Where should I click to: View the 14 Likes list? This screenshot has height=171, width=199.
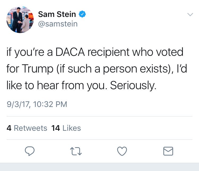pyautogui.click(x=66, y=128)
